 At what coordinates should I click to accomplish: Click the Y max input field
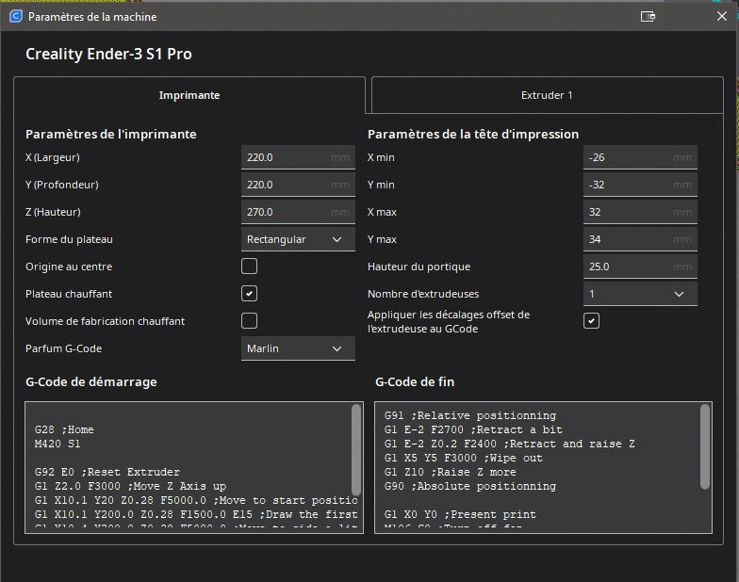click(640, 239)
